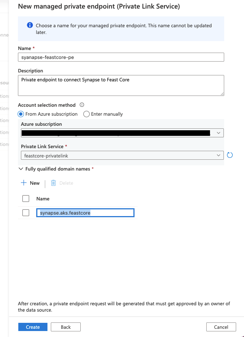Click into the Description text area
This screenshot has height=337, width=244.
point(121,85)
